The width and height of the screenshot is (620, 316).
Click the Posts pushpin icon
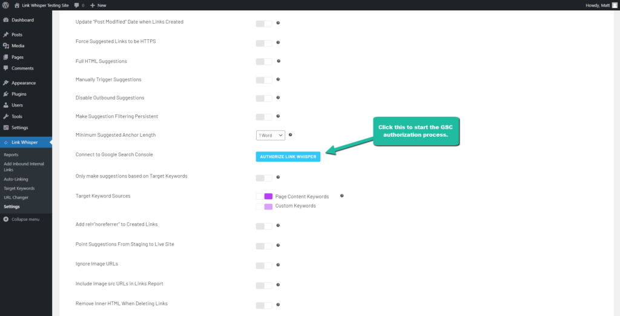(6, 35)
